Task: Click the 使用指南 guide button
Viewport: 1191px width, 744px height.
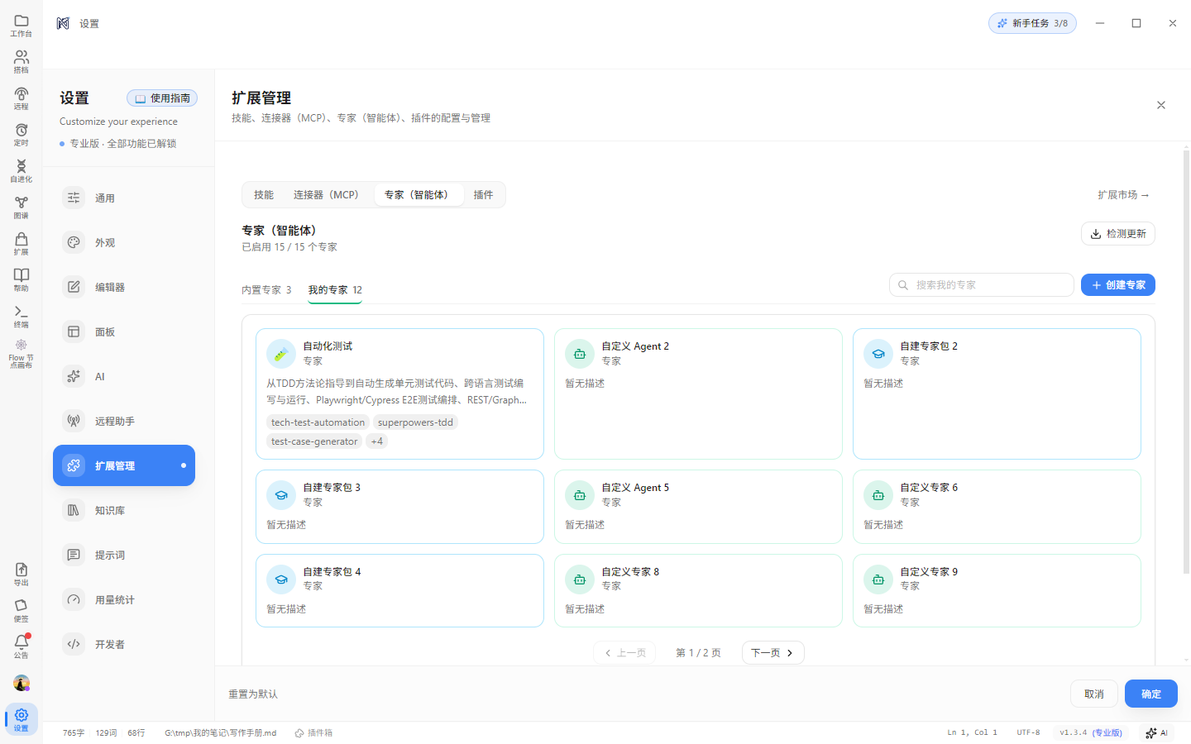Action: tap(162, 98)
